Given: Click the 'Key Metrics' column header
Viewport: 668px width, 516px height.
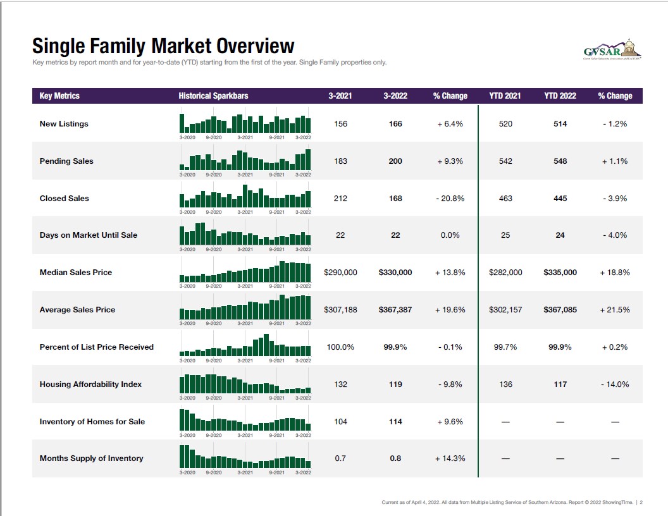Looking at the screenshot, I should click(x=59, y=95).
